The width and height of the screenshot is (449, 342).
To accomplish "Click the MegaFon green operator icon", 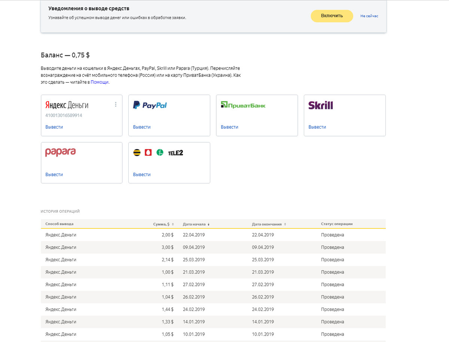I will [160, 152].
